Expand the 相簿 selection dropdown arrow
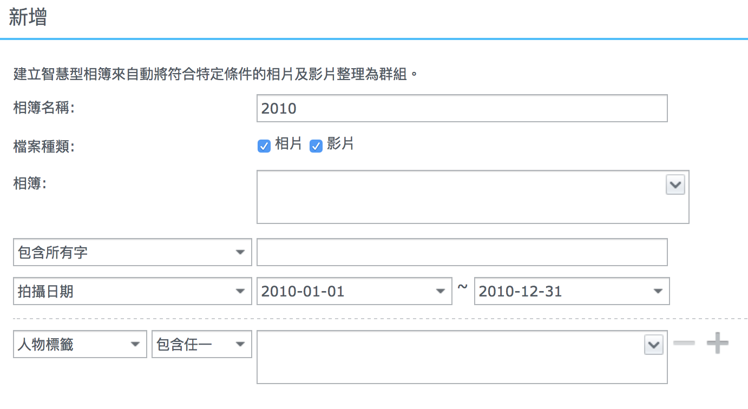This screenshot has width=748, height=409. tap(675, 185)
